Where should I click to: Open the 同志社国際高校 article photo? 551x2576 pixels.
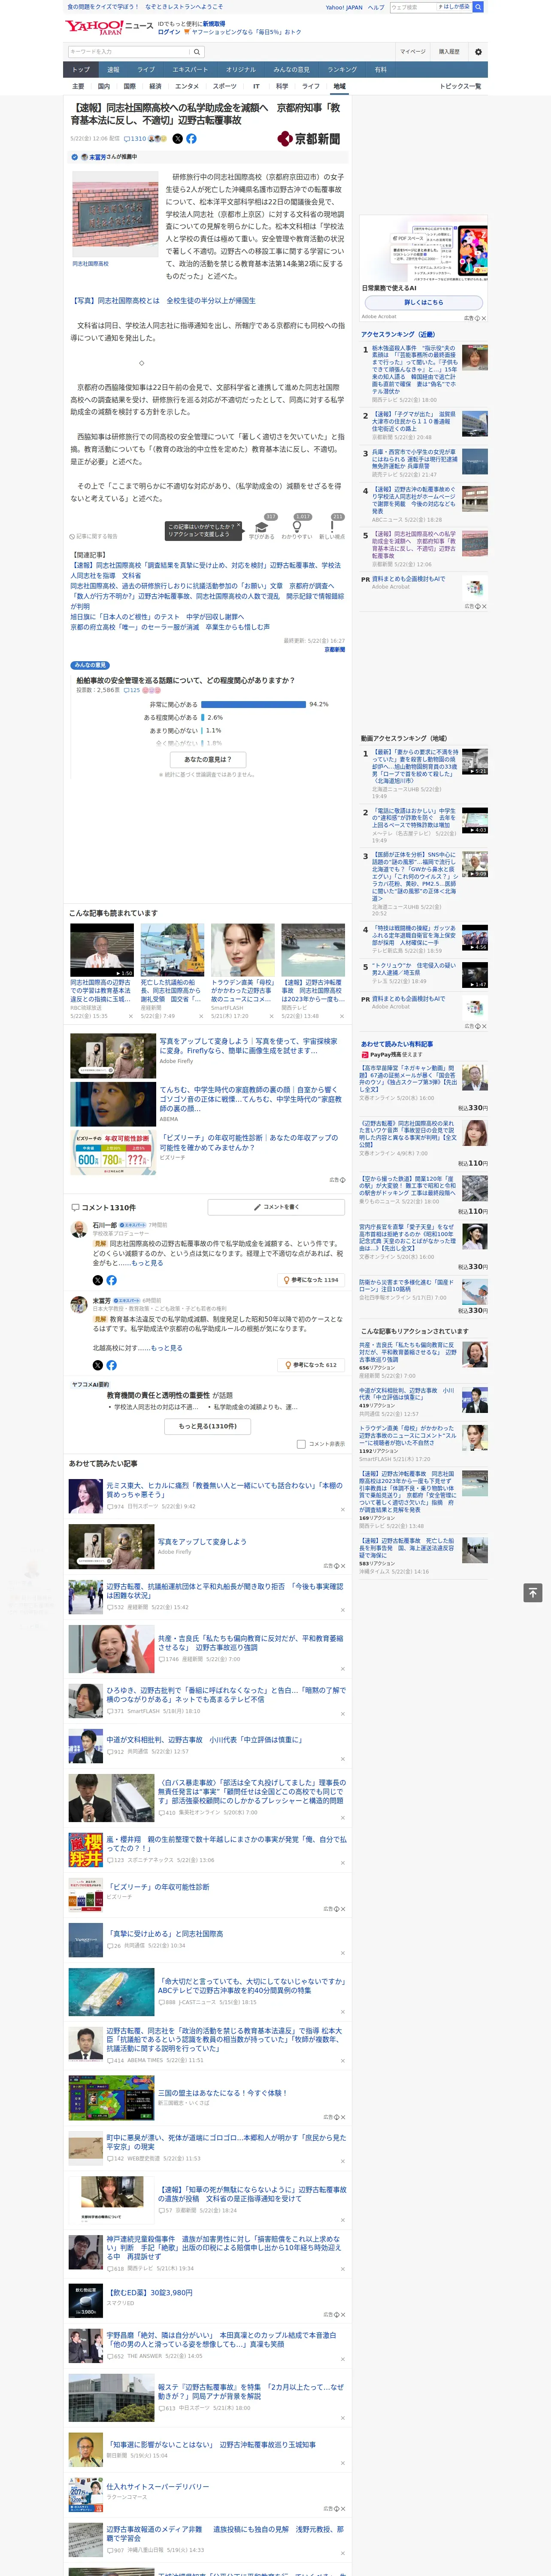coord(115,214)
